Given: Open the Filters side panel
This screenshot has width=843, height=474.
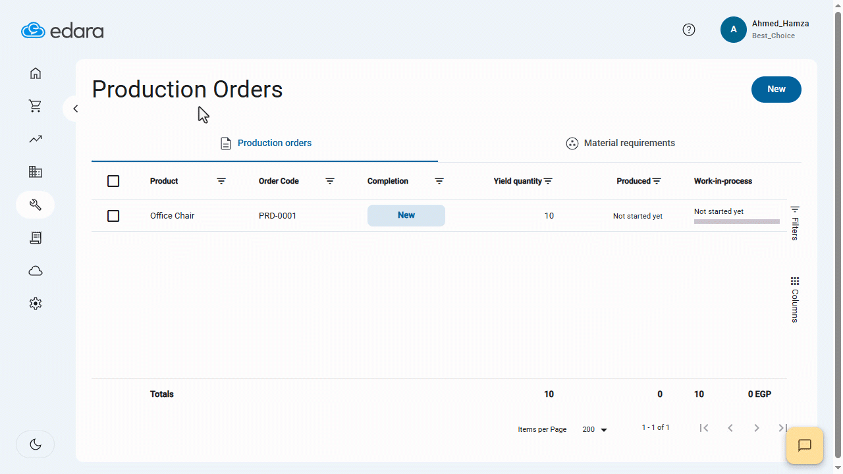Looking at the screenshot, I should (x=795, y=223).
